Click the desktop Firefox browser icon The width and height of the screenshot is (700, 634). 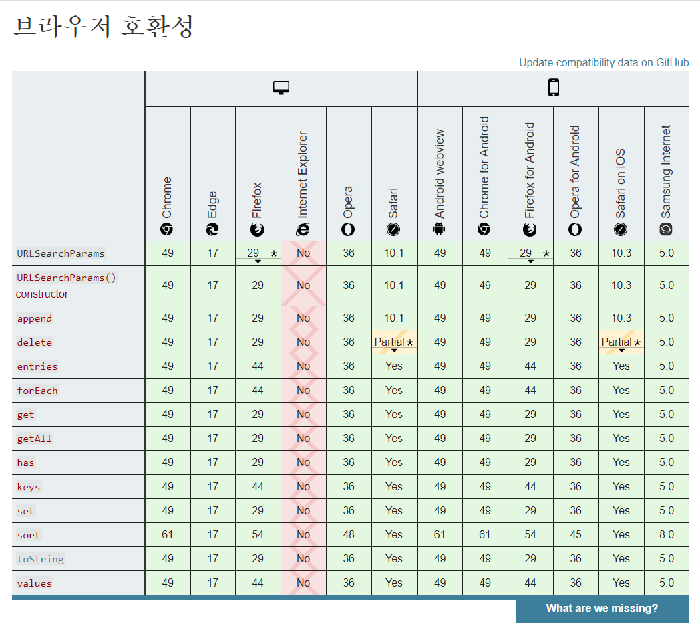click(x=257, y=230)
